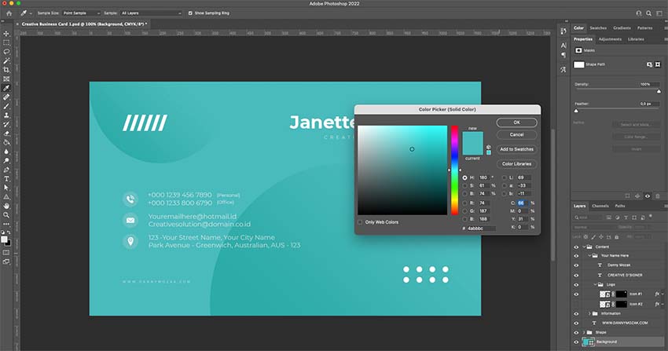Expand the Shape group
Image resolution: width=668 pixels, height=351 pixels.
[x=584, y=332]
